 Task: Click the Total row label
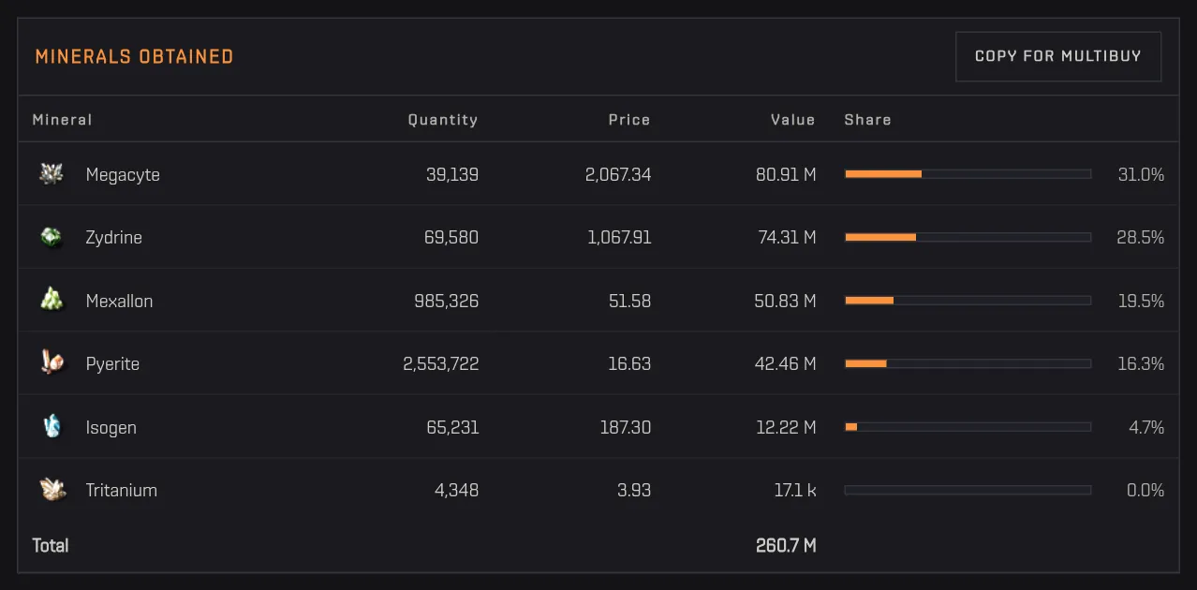click(x=51, y=545)
